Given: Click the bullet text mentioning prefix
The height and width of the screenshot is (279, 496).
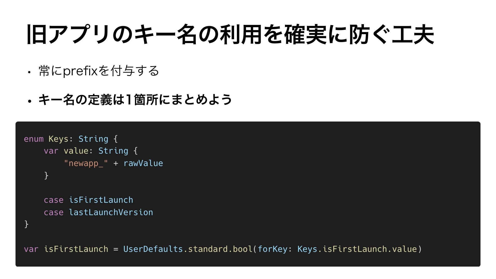Looking at the screenshot, I should pos(99,71).
